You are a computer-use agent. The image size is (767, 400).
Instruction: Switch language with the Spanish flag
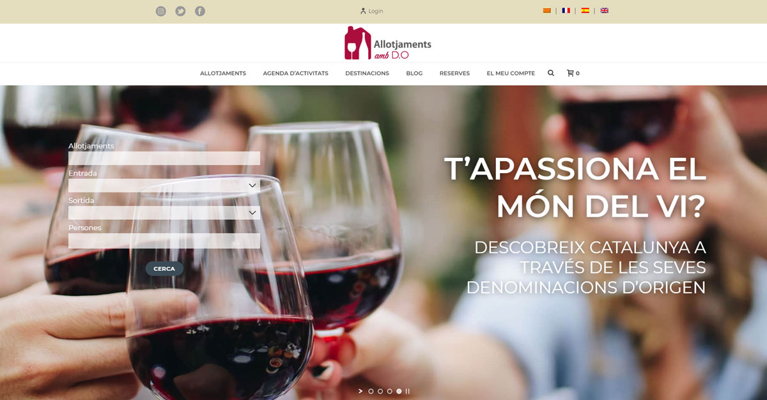click(585, 11)
